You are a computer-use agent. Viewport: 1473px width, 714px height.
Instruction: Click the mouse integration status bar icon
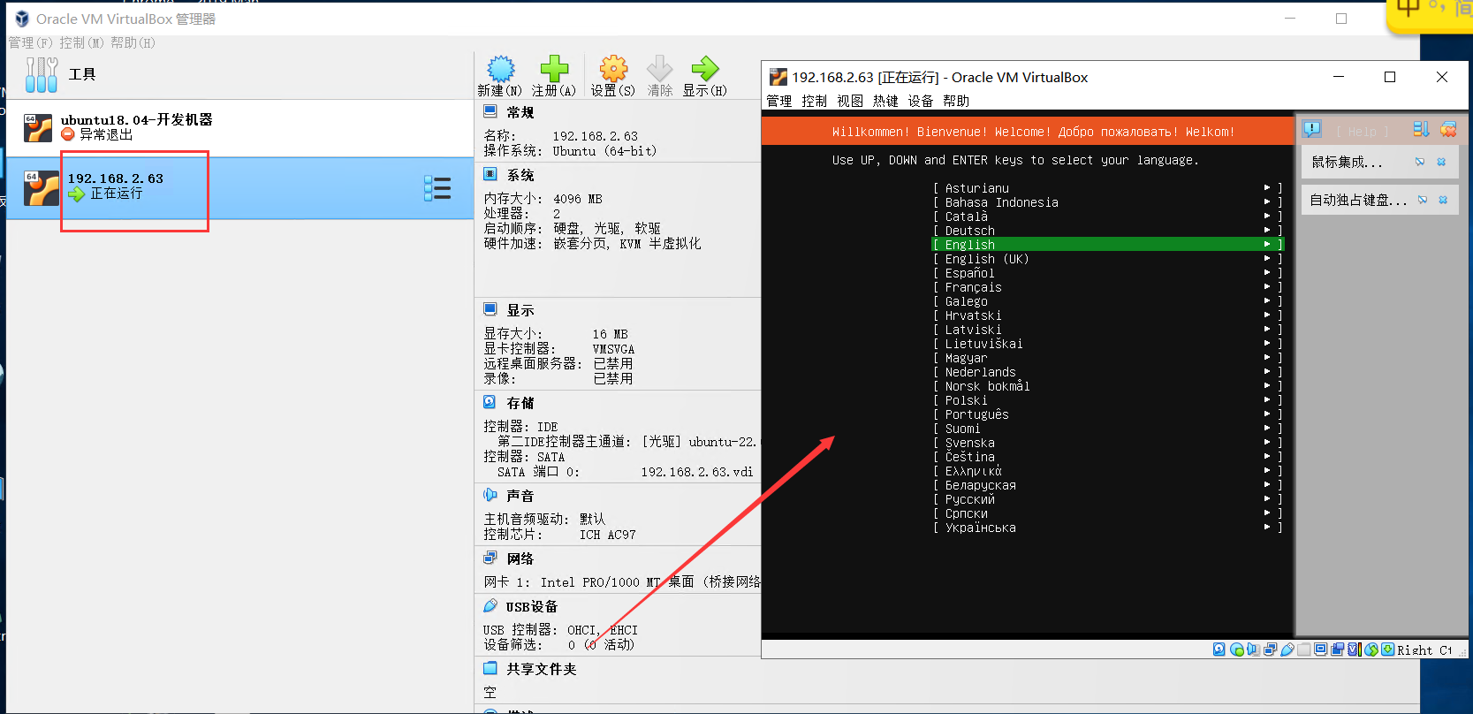(x=1371, y=649)
